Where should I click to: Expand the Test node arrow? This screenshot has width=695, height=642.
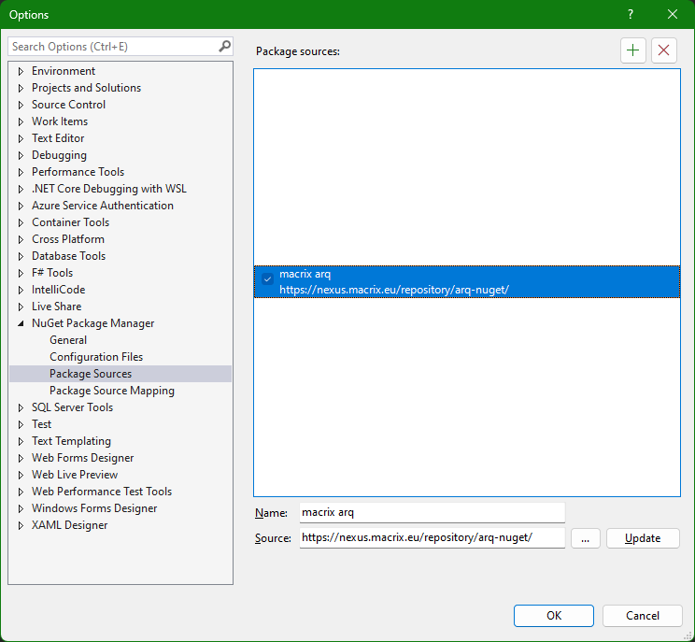[21, 424]
